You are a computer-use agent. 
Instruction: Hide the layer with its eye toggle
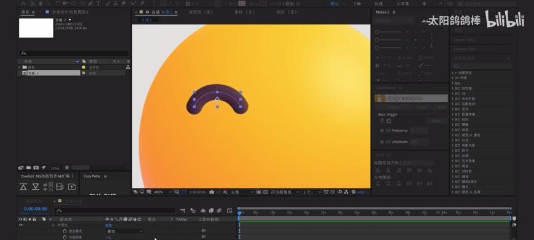21,225
